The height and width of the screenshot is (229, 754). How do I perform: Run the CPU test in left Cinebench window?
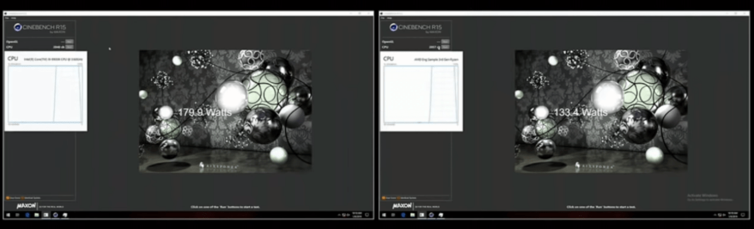click(69, 47)
